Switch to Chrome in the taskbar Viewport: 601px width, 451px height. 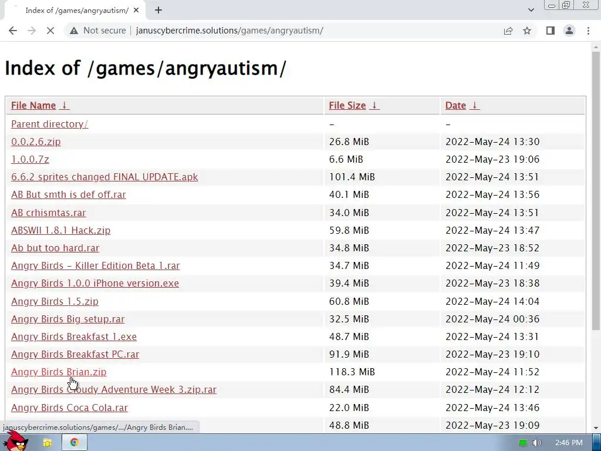pos(75,443)
